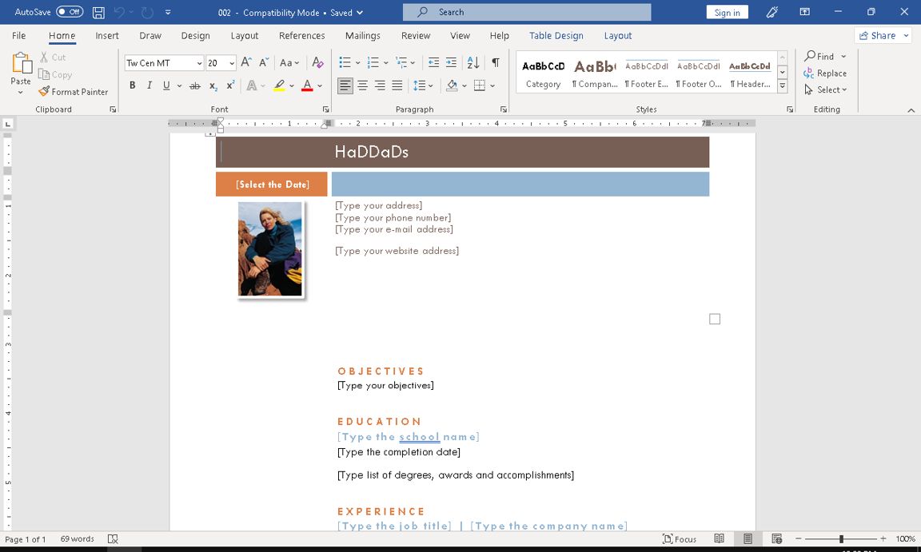
Task: Click the yellow text highlight color
Action: point(280,85)
